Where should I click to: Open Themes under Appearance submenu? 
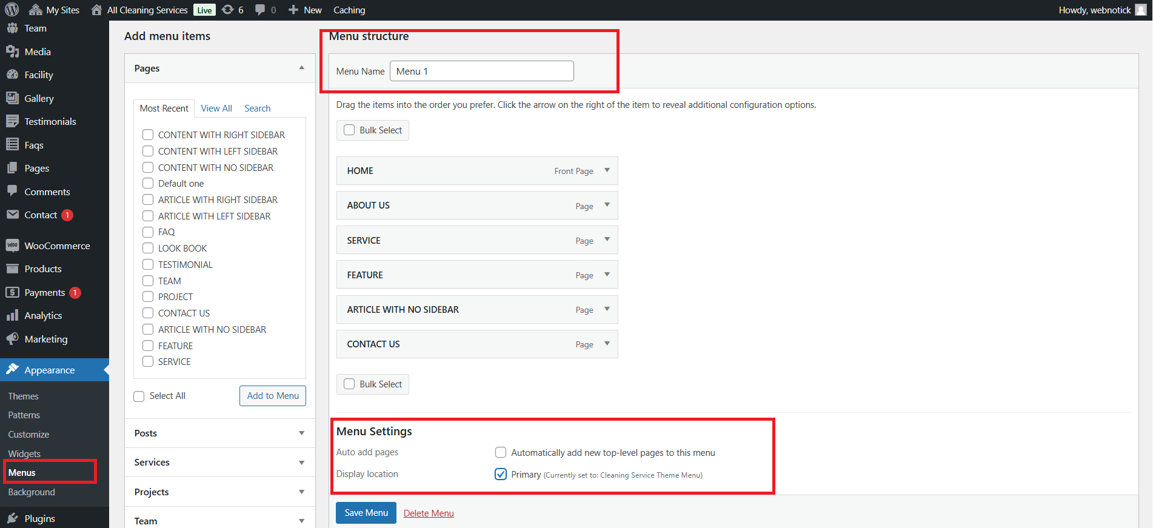[24, 396]
